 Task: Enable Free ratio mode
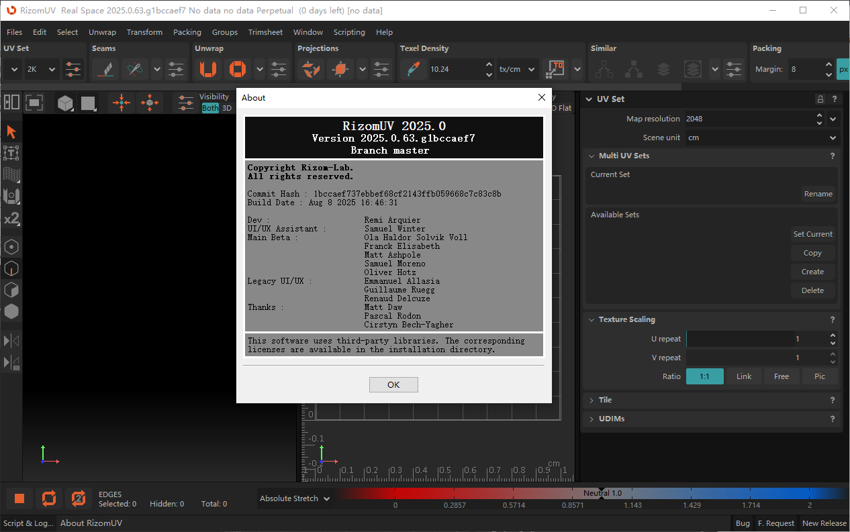coord(782,376)
